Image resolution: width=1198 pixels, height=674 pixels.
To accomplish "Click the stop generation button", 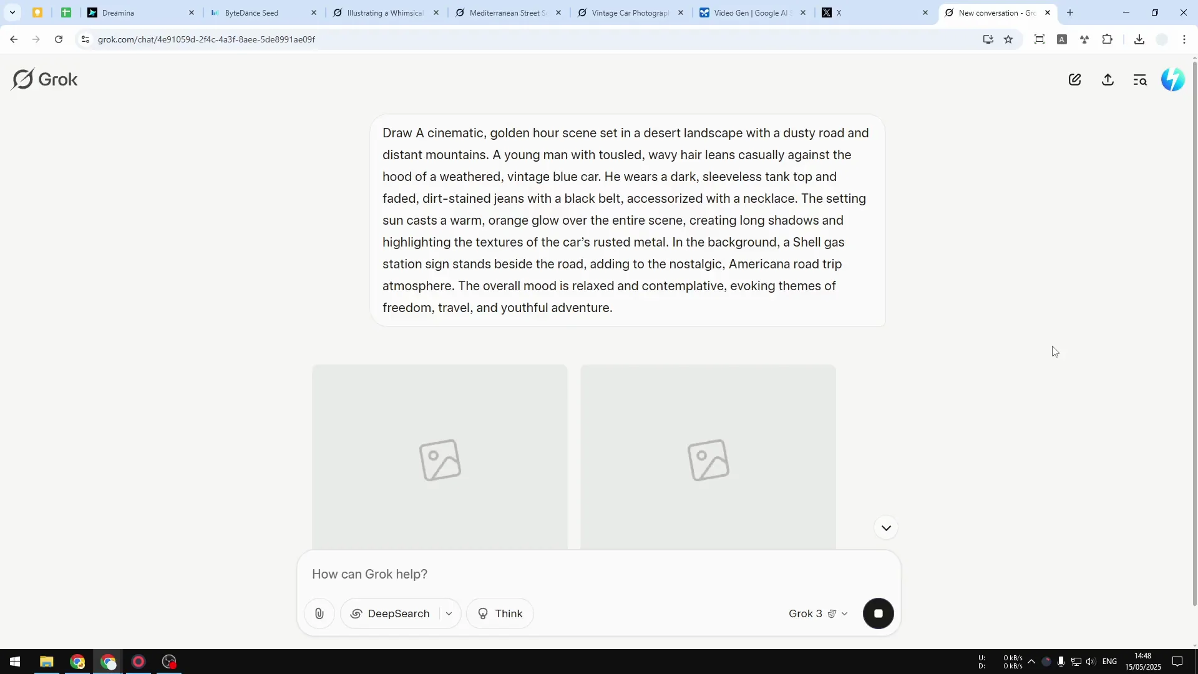I will (878, 613).
